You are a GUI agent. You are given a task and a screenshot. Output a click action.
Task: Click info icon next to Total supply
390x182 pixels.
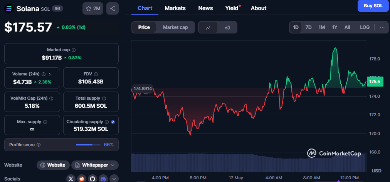[x=104, y=99]
